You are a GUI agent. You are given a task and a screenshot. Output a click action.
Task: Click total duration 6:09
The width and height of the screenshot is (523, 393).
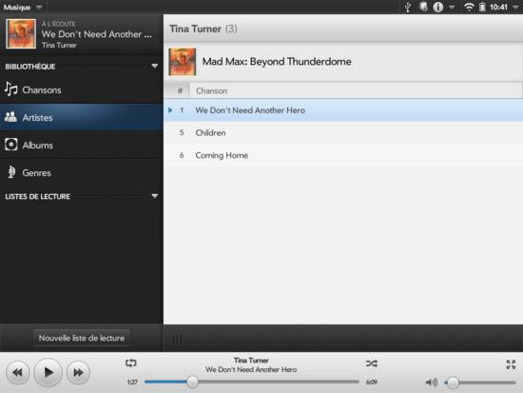[371, 382]
